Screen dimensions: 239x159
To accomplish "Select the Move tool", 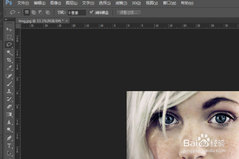I will point(9,29).
